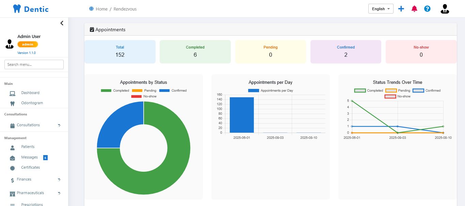Click the Version 1.1.0 link
Screen dimensions: 465x206
(x=27, y=53)
